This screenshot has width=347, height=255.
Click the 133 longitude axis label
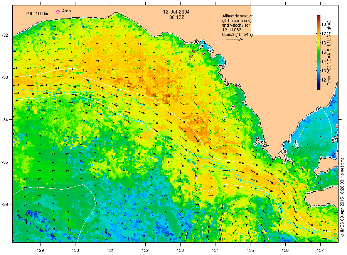pos(180,251)
